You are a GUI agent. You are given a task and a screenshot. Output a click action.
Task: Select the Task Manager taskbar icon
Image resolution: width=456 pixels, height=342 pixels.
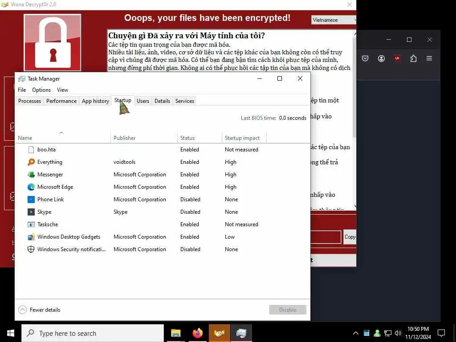[241, 333]
